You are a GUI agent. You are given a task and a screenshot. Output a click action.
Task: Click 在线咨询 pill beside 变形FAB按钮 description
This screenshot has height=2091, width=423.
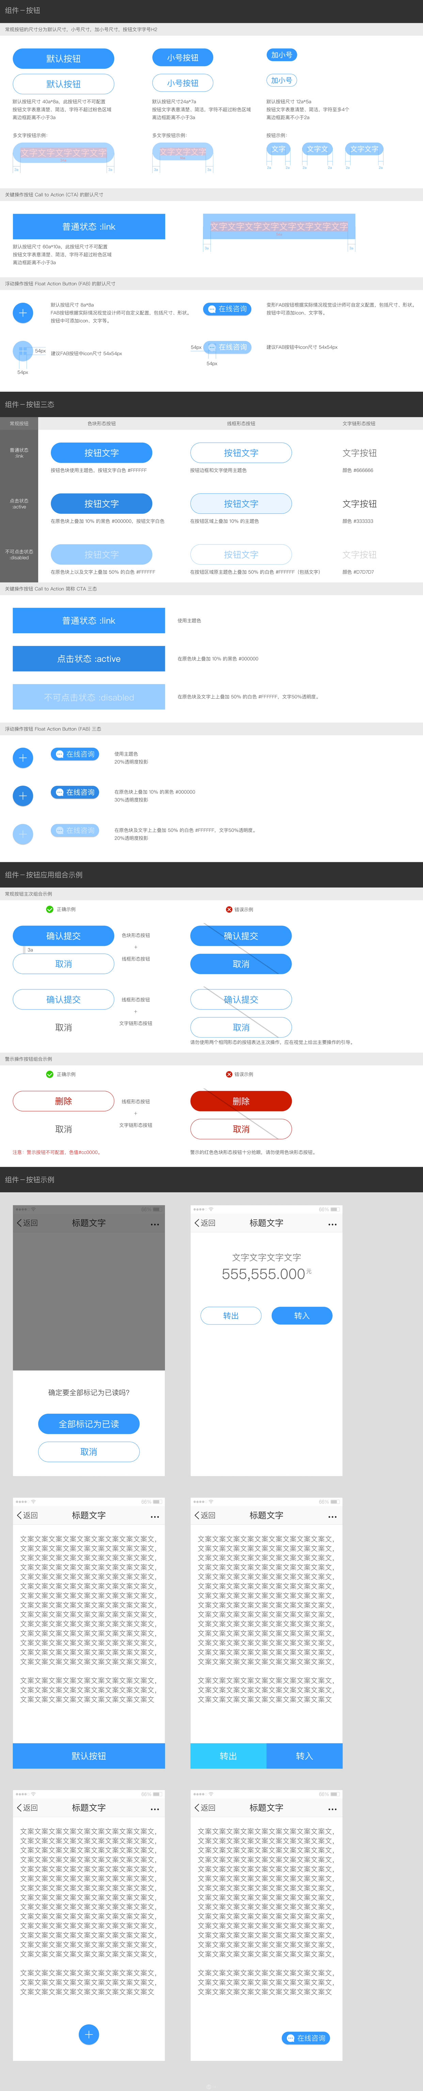tap(227, 309)
